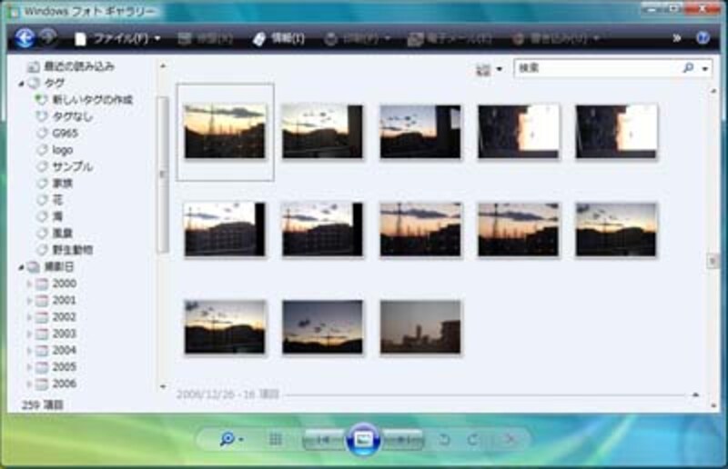Go back with the blue back arrow
Image resolution: width=728 pixels, height=469 pixels.
(x=25, y=37)
